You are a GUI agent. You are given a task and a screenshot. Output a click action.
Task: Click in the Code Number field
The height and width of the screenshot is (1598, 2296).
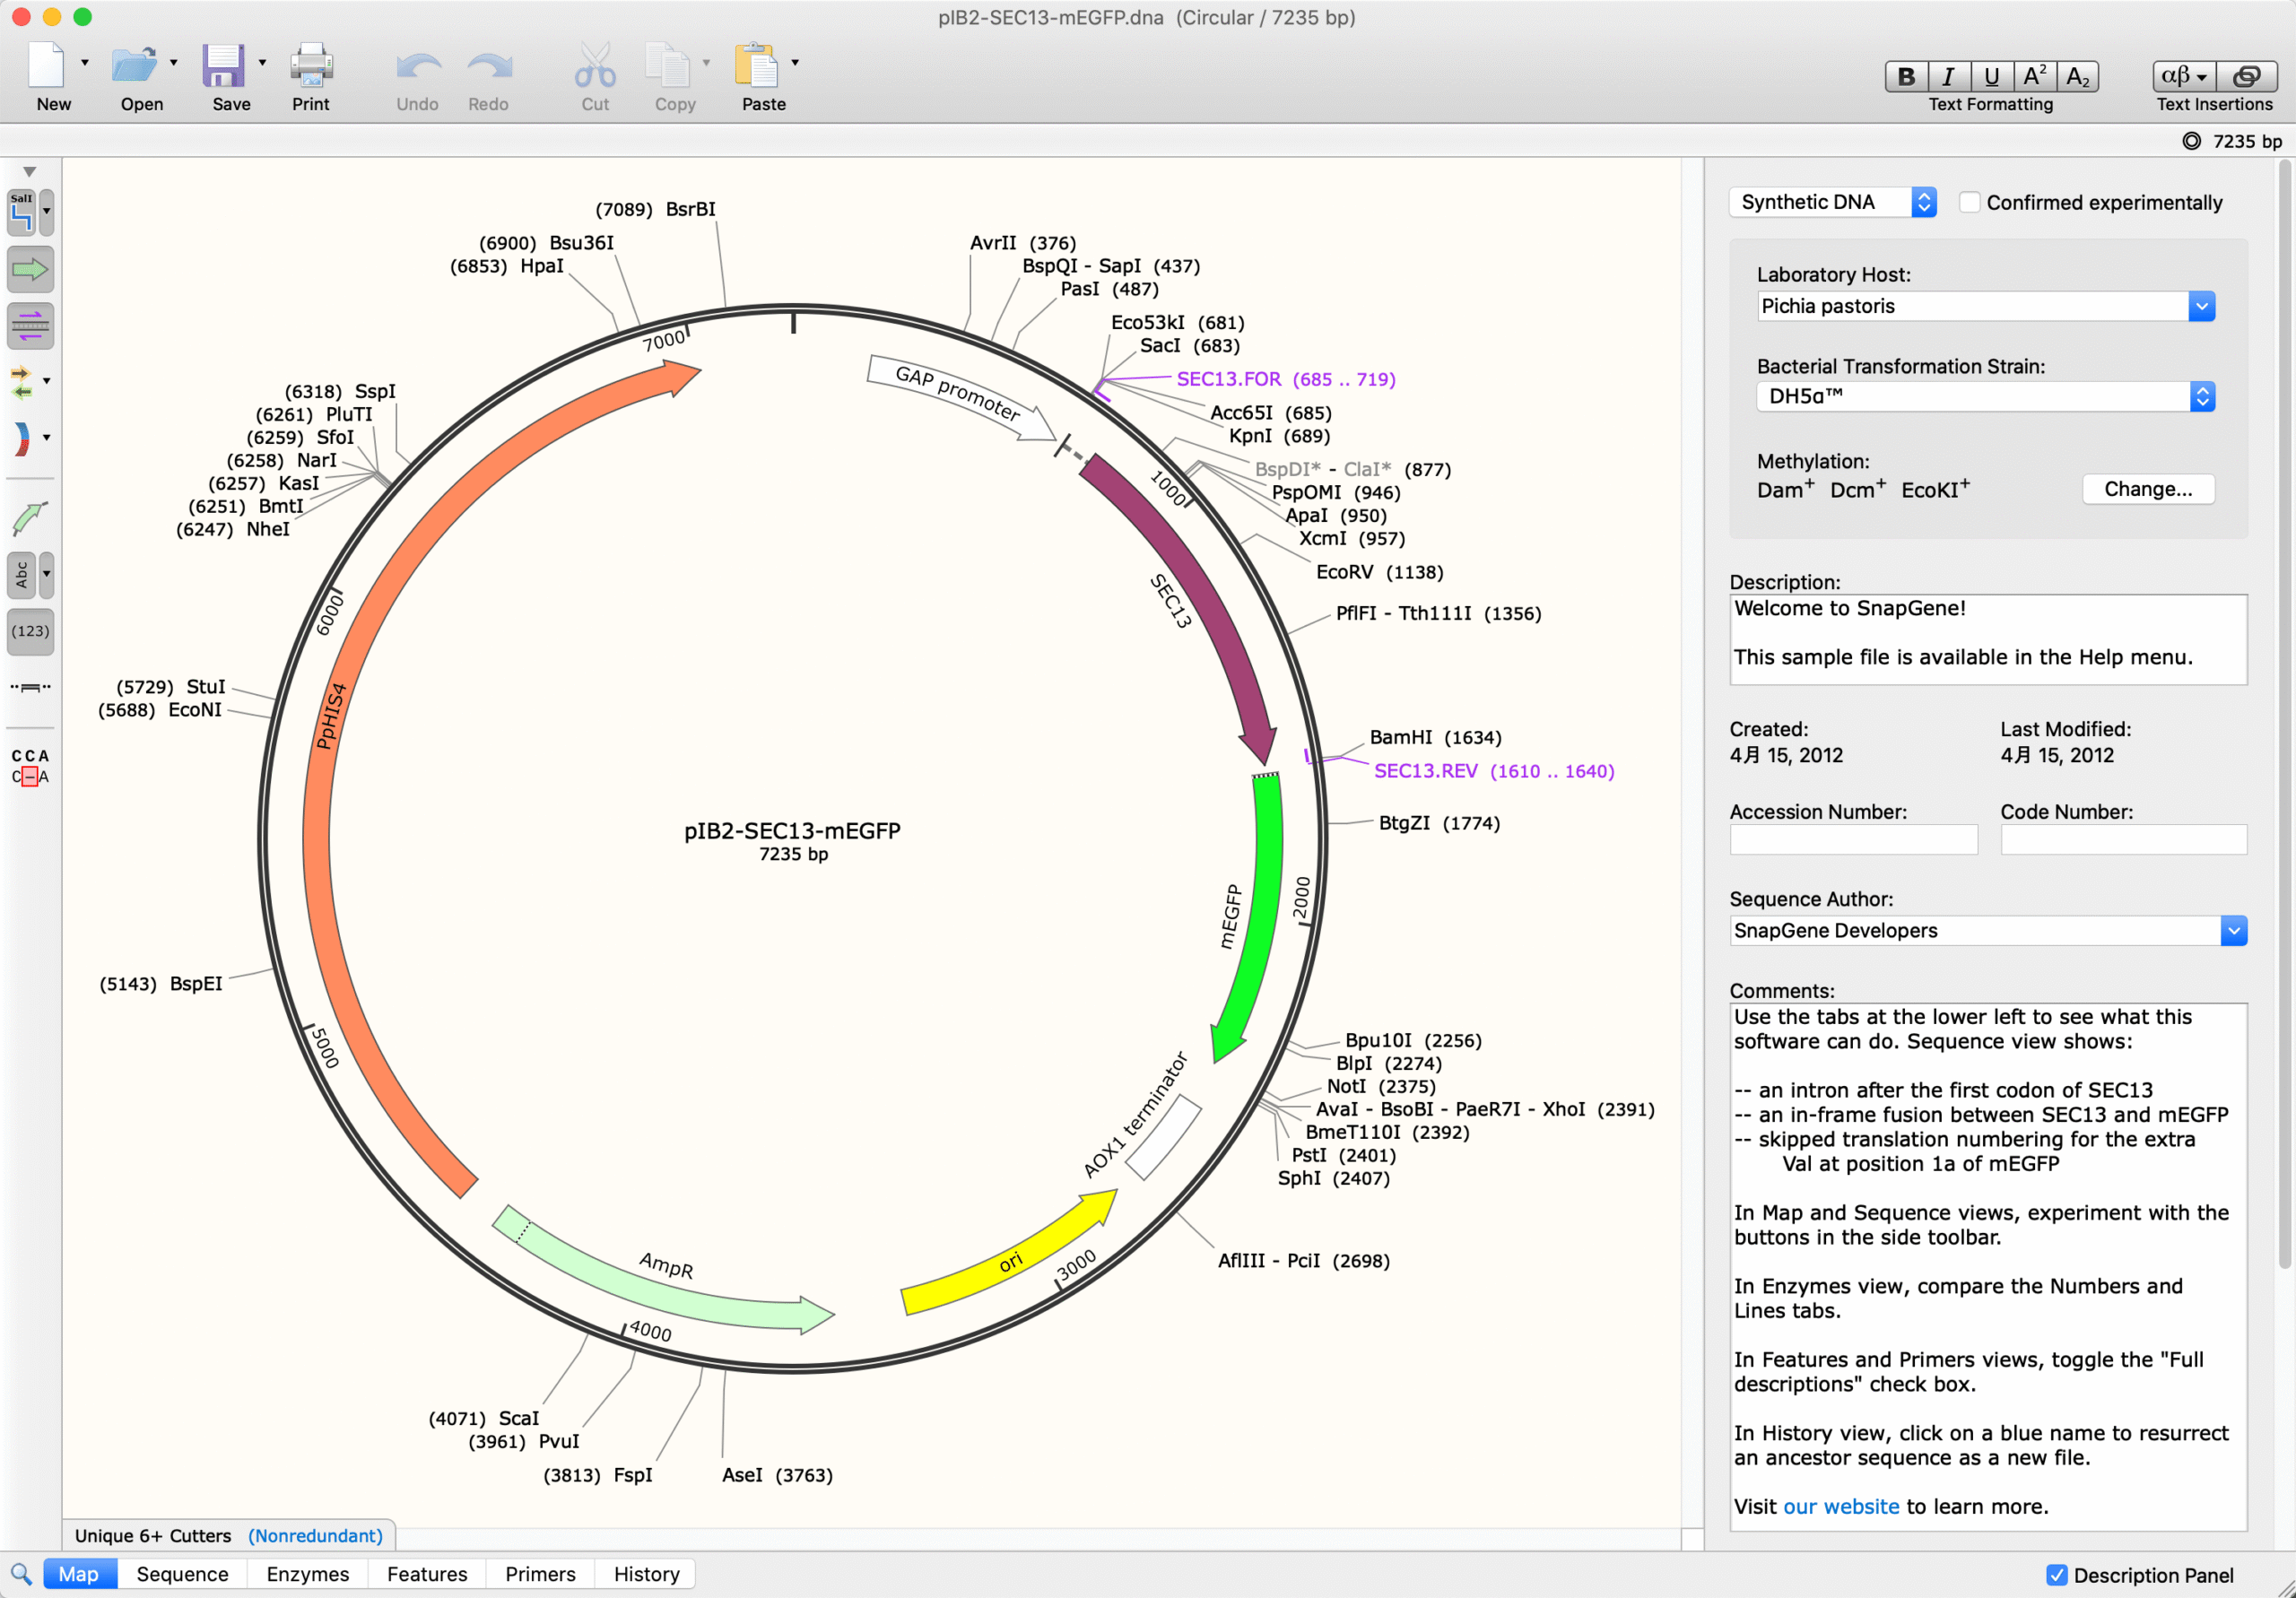(x=2123, y=839)
